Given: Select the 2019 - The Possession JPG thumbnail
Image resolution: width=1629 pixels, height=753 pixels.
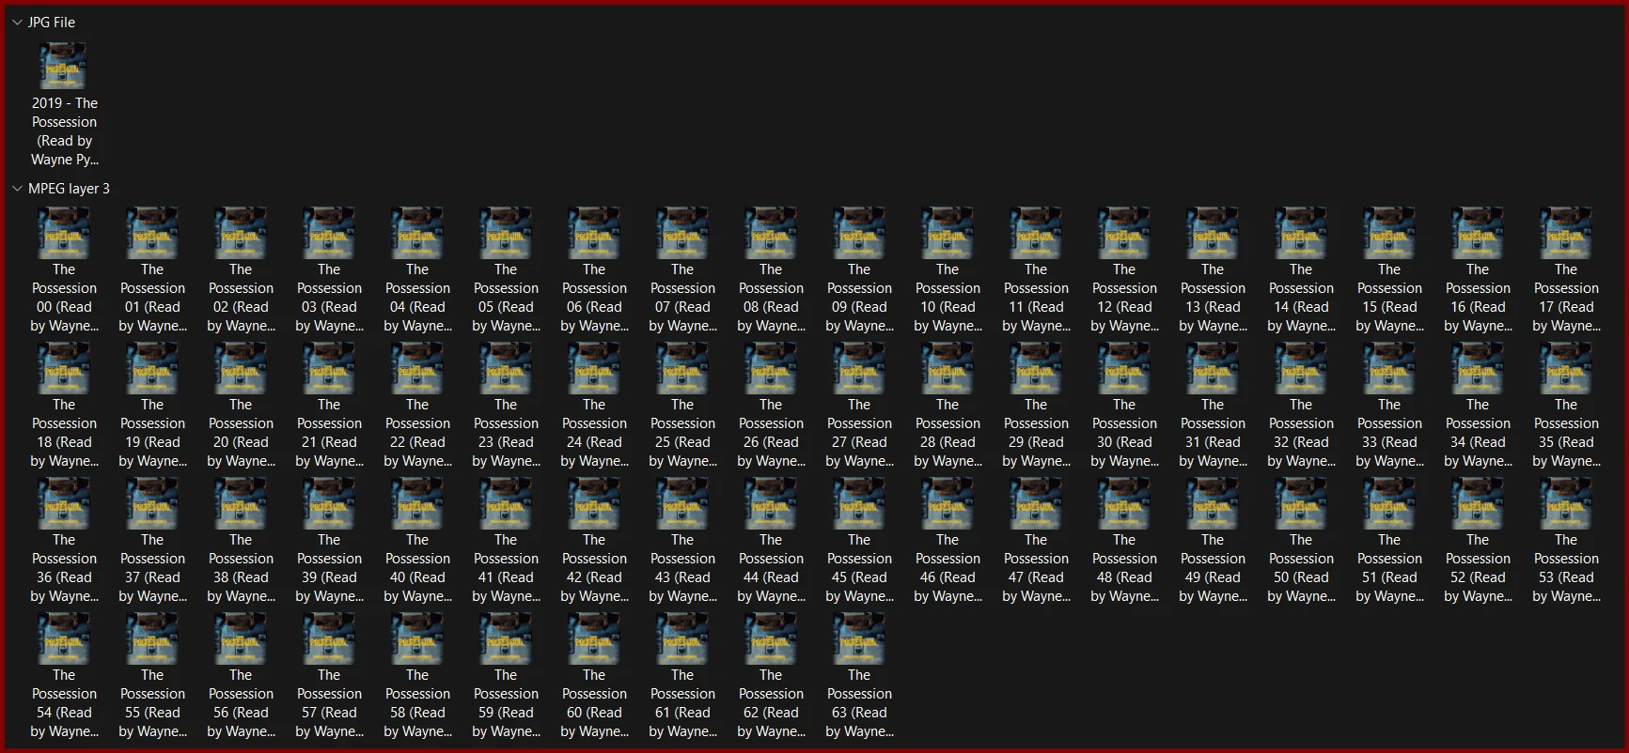Looking at the screenshot, I should [x=64, y=67].
